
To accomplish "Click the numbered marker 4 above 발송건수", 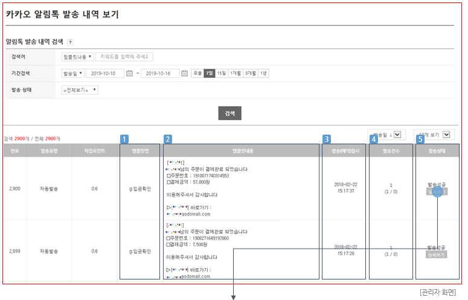I will click(374, 139).
